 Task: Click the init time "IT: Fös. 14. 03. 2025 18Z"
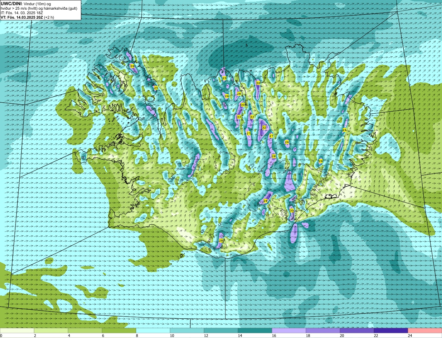pyautogui.click(x=22, y=13)
